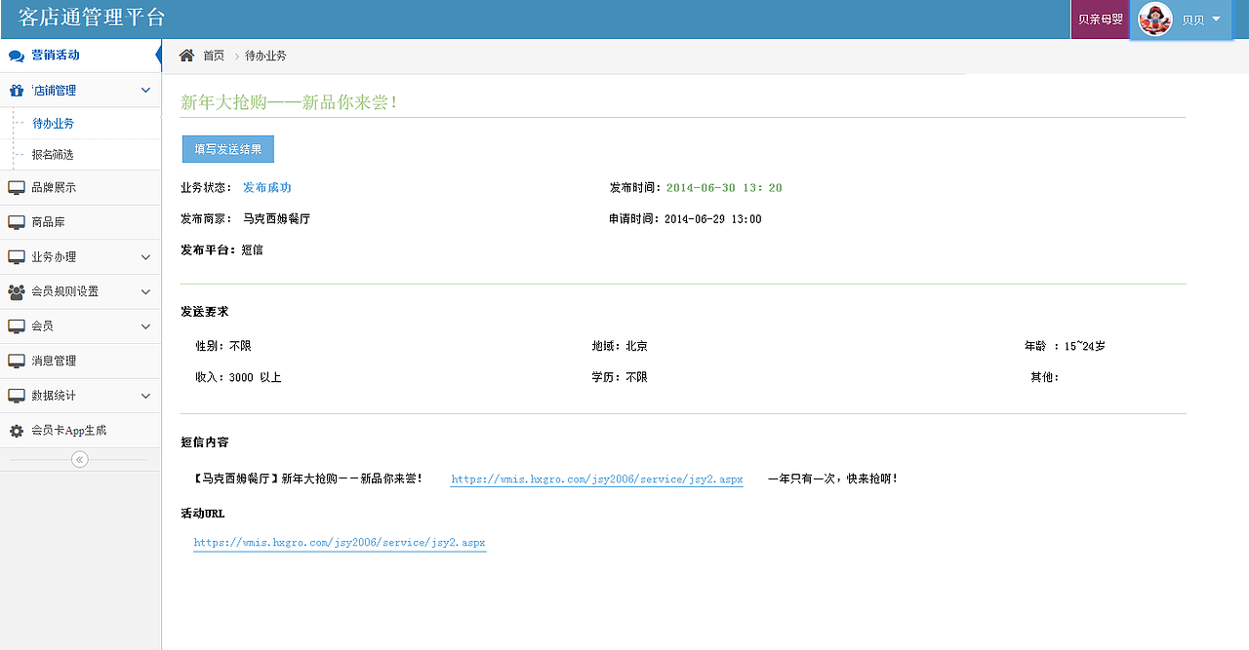Click the 收入: 3000 以上 text
Viewport: 1249px width, 650px height.
(238, 377)
